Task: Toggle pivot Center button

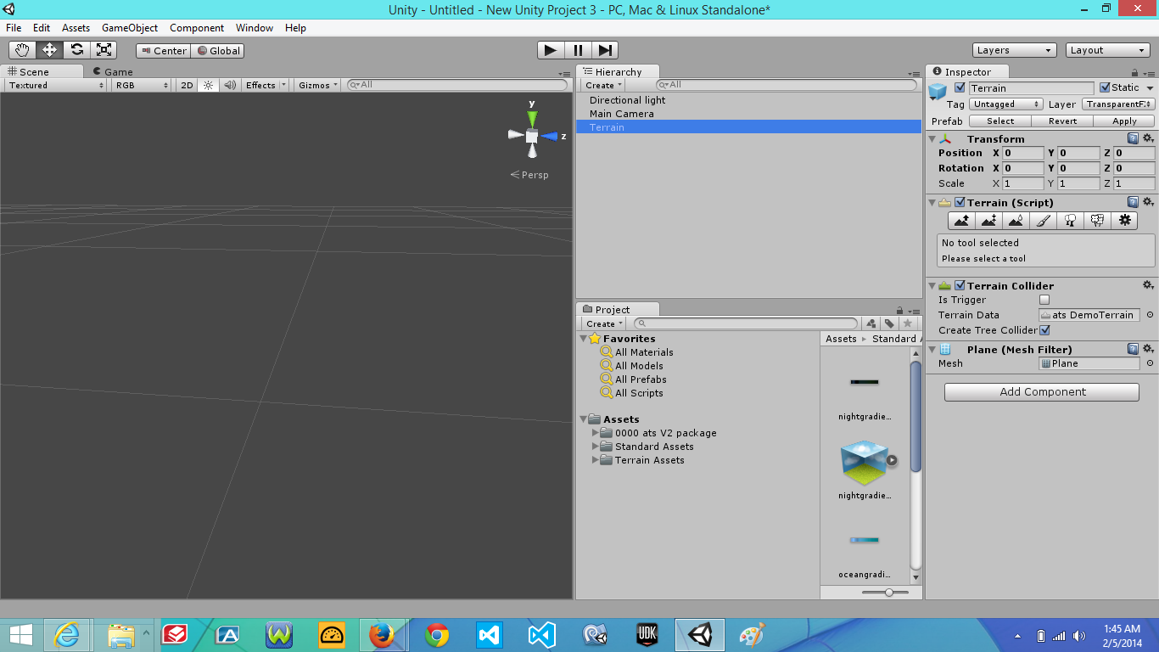Action: (x=163, y=51)
